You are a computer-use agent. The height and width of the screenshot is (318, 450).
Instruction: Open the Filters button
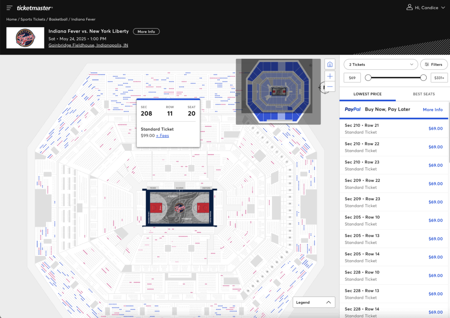coord(434,65)
